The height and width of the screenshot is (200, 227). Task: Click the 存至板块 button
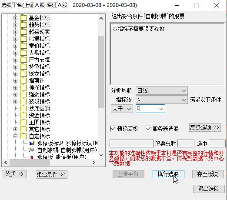[x=208, y=174]
